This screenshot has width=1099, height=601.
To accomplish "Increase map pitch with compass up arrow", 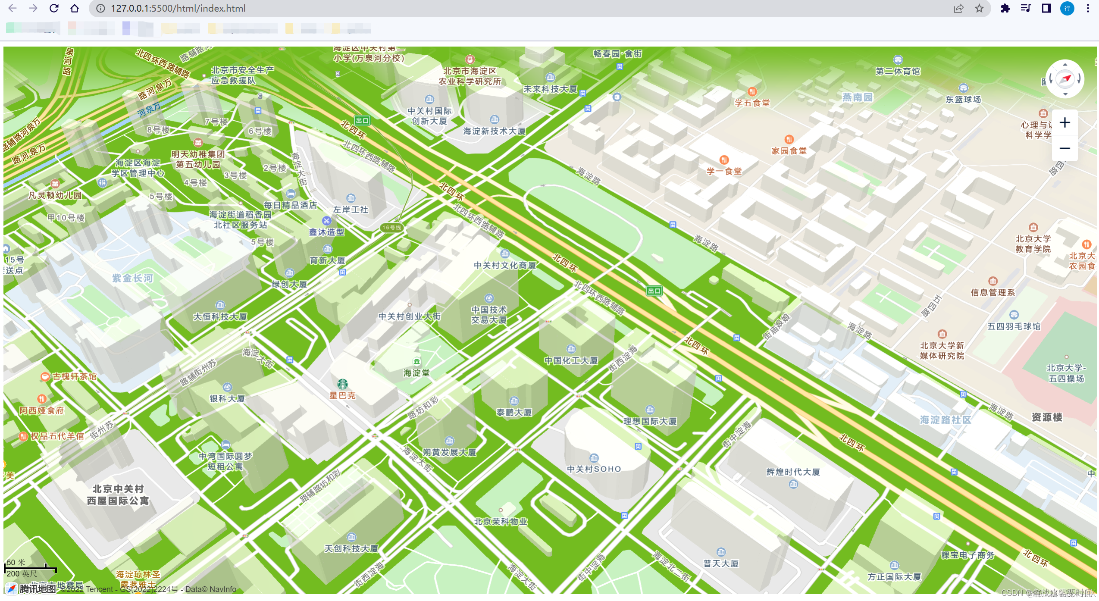I will pos(1065,64).
